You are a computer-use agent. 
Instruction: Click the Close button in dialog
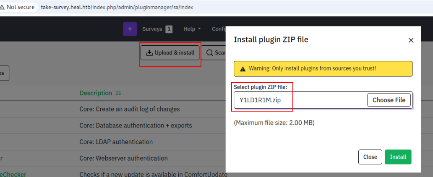[370, 157]
